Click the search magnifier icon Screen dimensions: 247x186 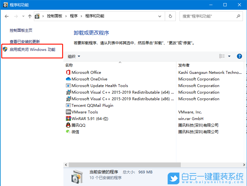point(238,16)
